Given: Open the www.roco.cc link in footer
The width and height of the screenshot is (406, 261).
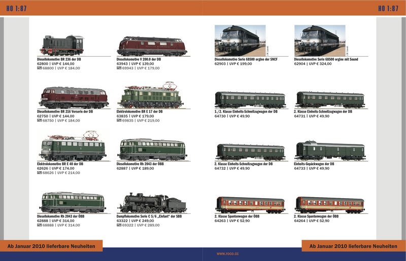Looking at the screenshot, I should [x=227, y=254].
